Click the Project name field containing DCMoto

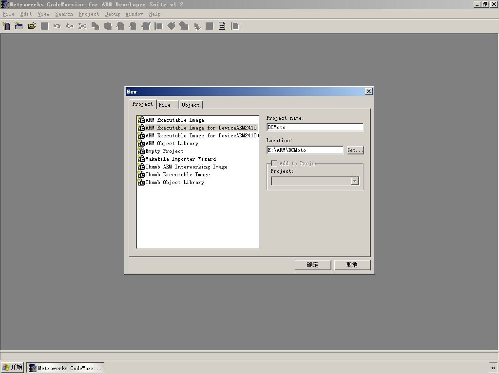click(x=315, y=127)
